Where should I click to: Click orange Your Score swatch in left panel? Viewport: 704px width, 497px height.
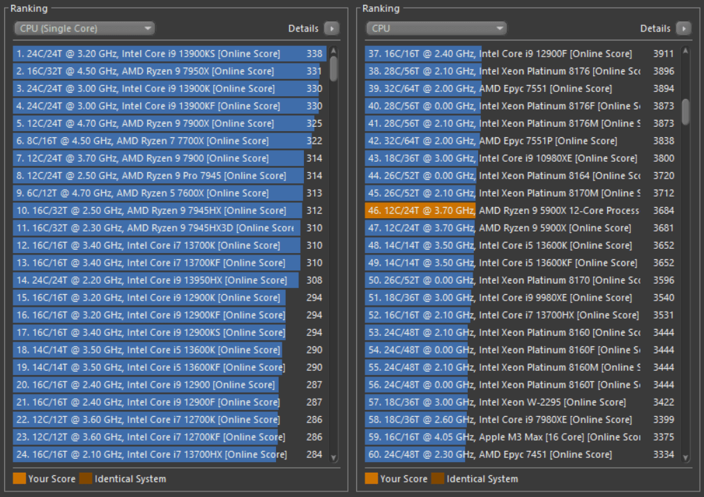[x=20, y=479]
